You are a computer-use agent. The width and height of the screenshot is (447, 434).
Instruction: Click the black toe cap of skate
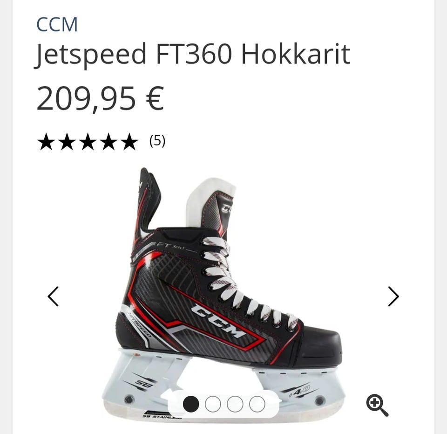319,346
